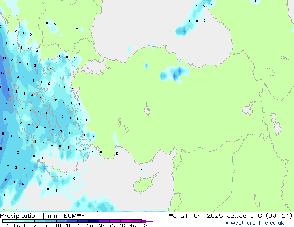Click the over-50 mm legend arrow tip
This screenshot has width=294, height=227.
tap(147, 221)
